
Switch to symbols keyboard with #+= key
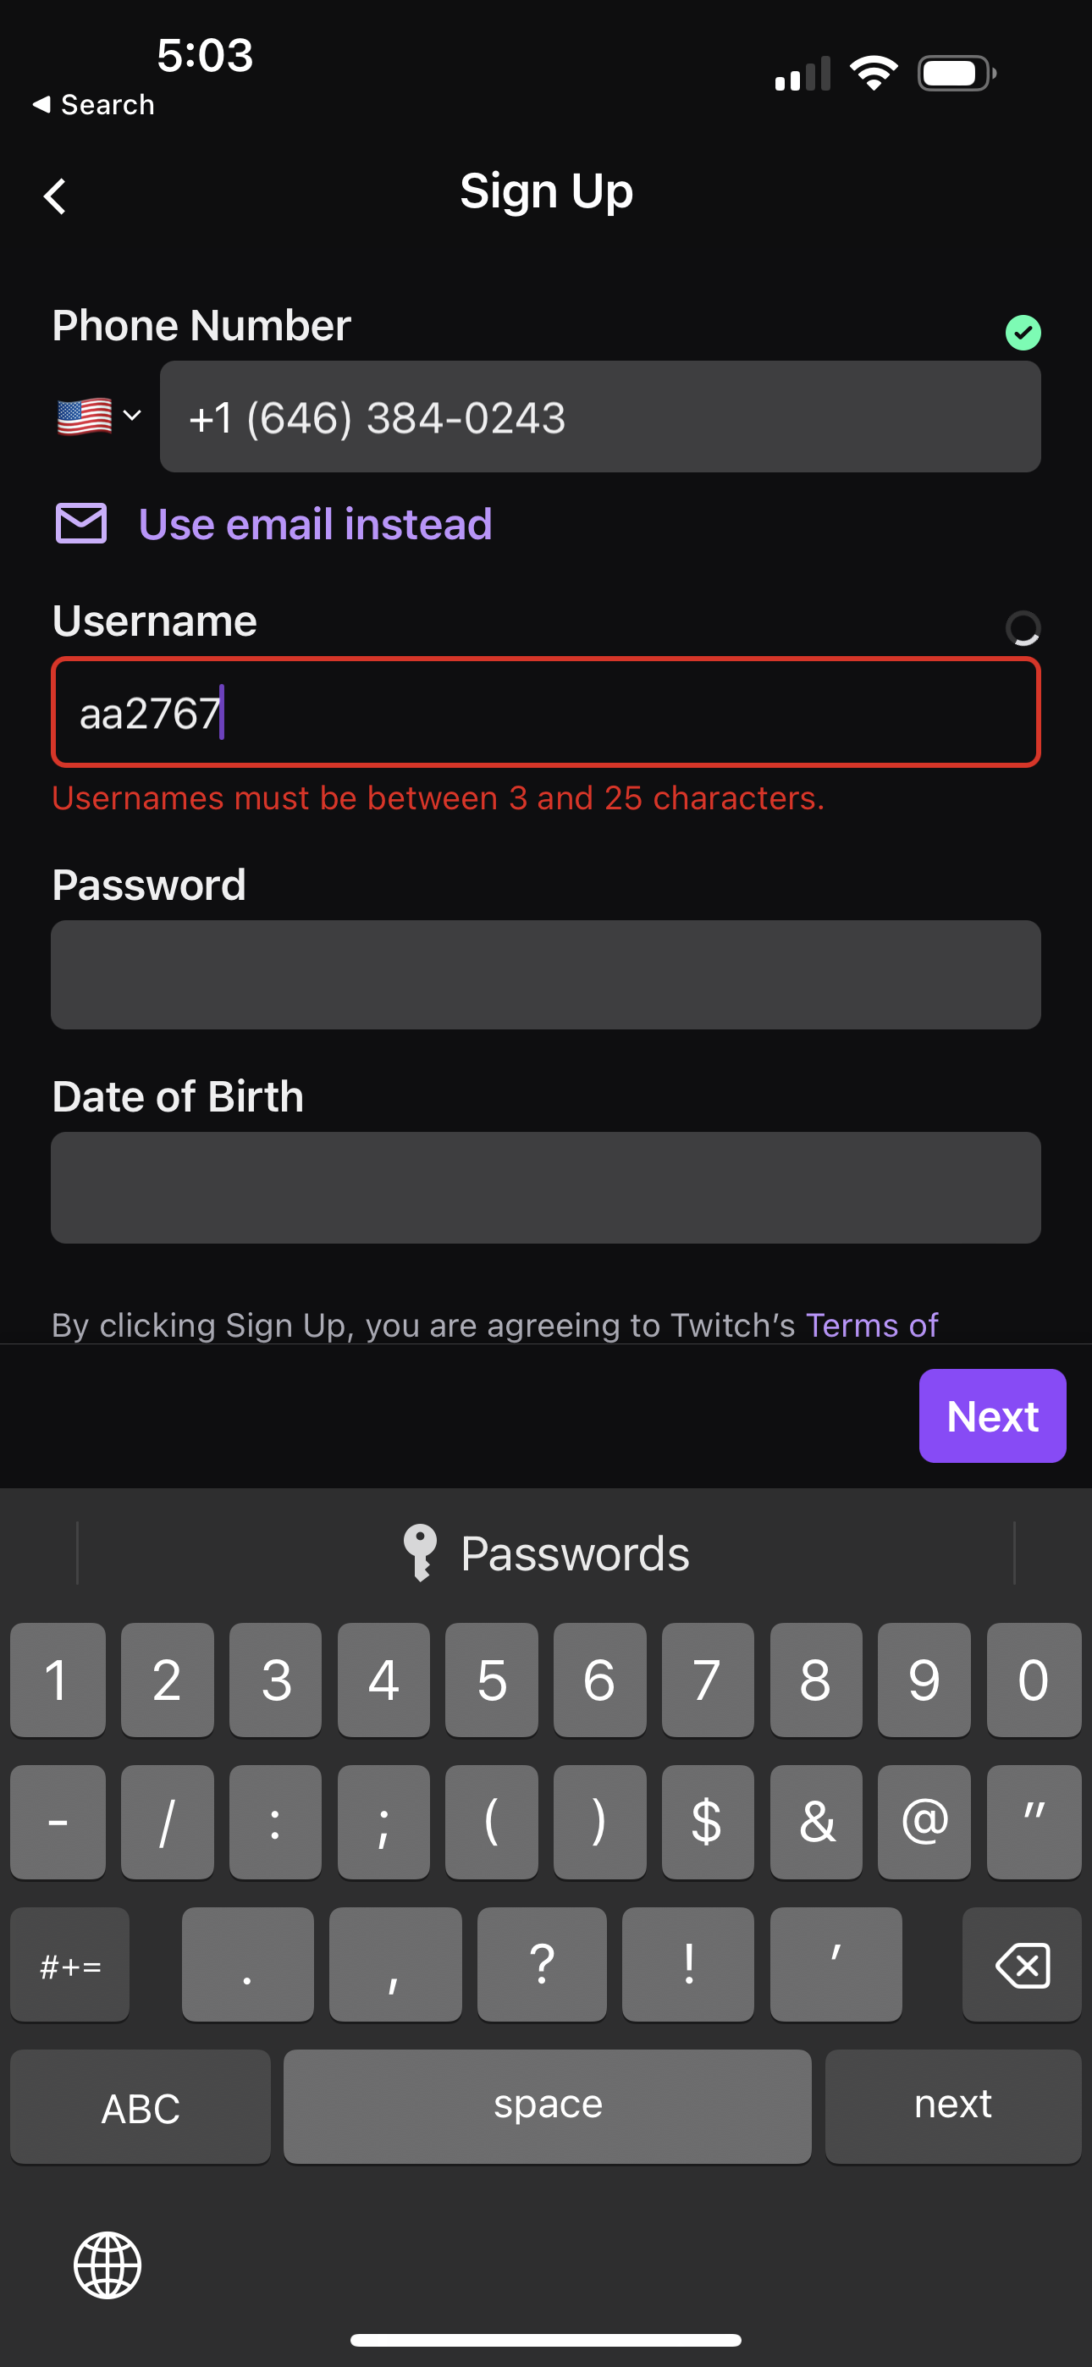pos(70,1965)
